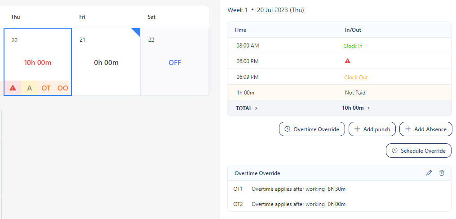This screenshot has height=219, width=456.
Task: Open the Overtime Override button
Action: (x=312, y=129)
